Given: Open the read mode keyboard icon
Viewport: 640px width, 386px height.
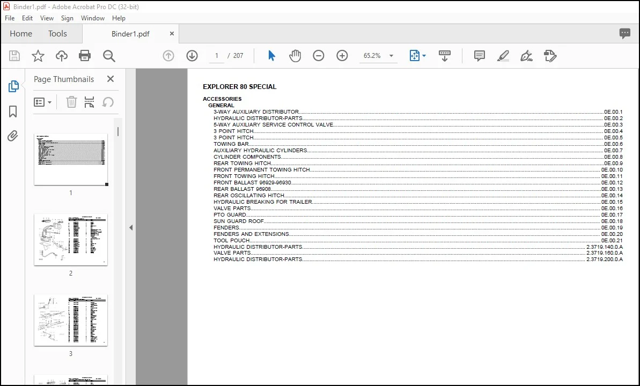Looking at the screenshot, I should tap(445, 56).
